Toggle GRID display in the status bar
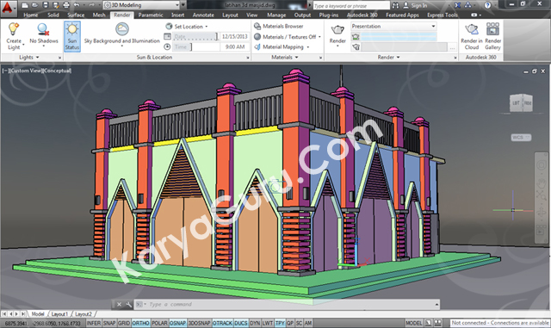The height and width of the screenshot is (328, 551). [124, 323]
